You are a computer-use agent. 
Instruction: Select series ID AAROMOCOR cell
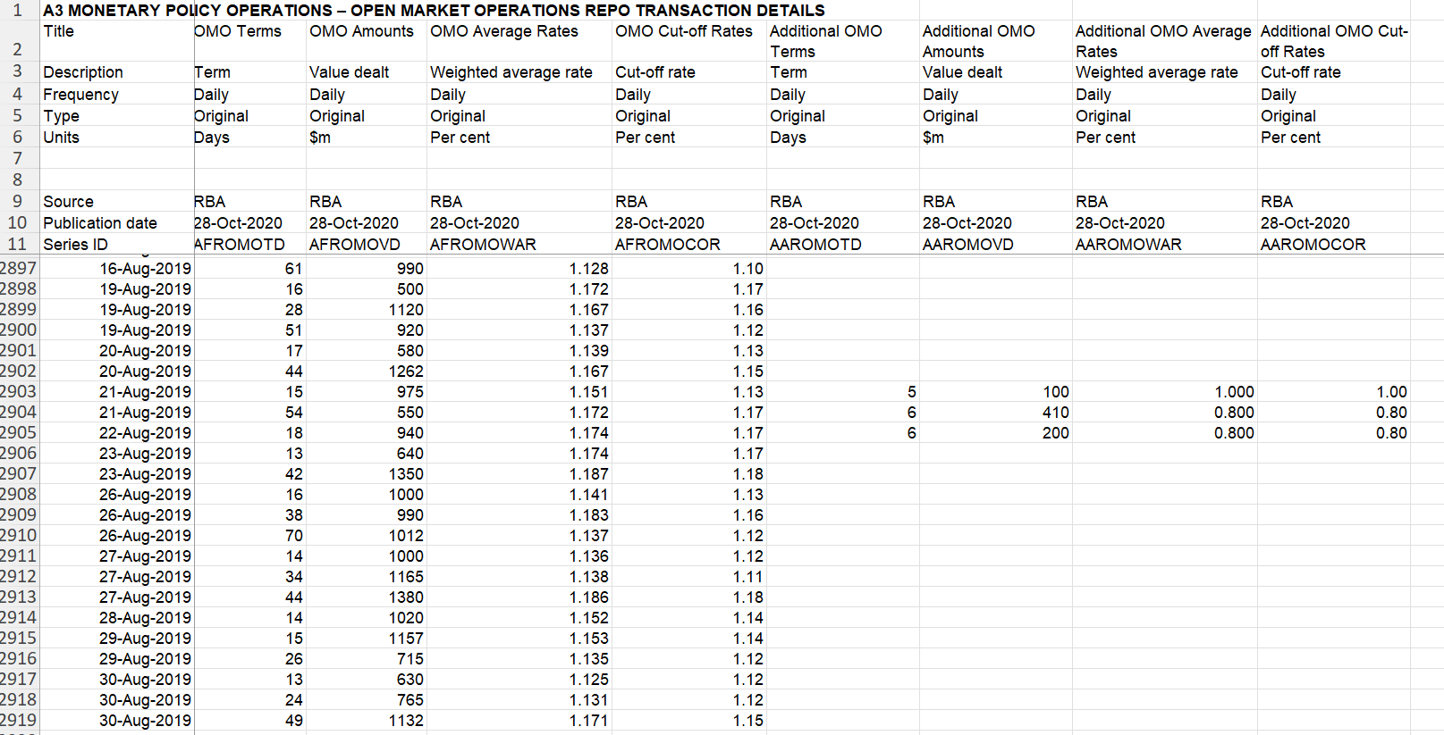pyautogui.click(x=1334, y=244)
